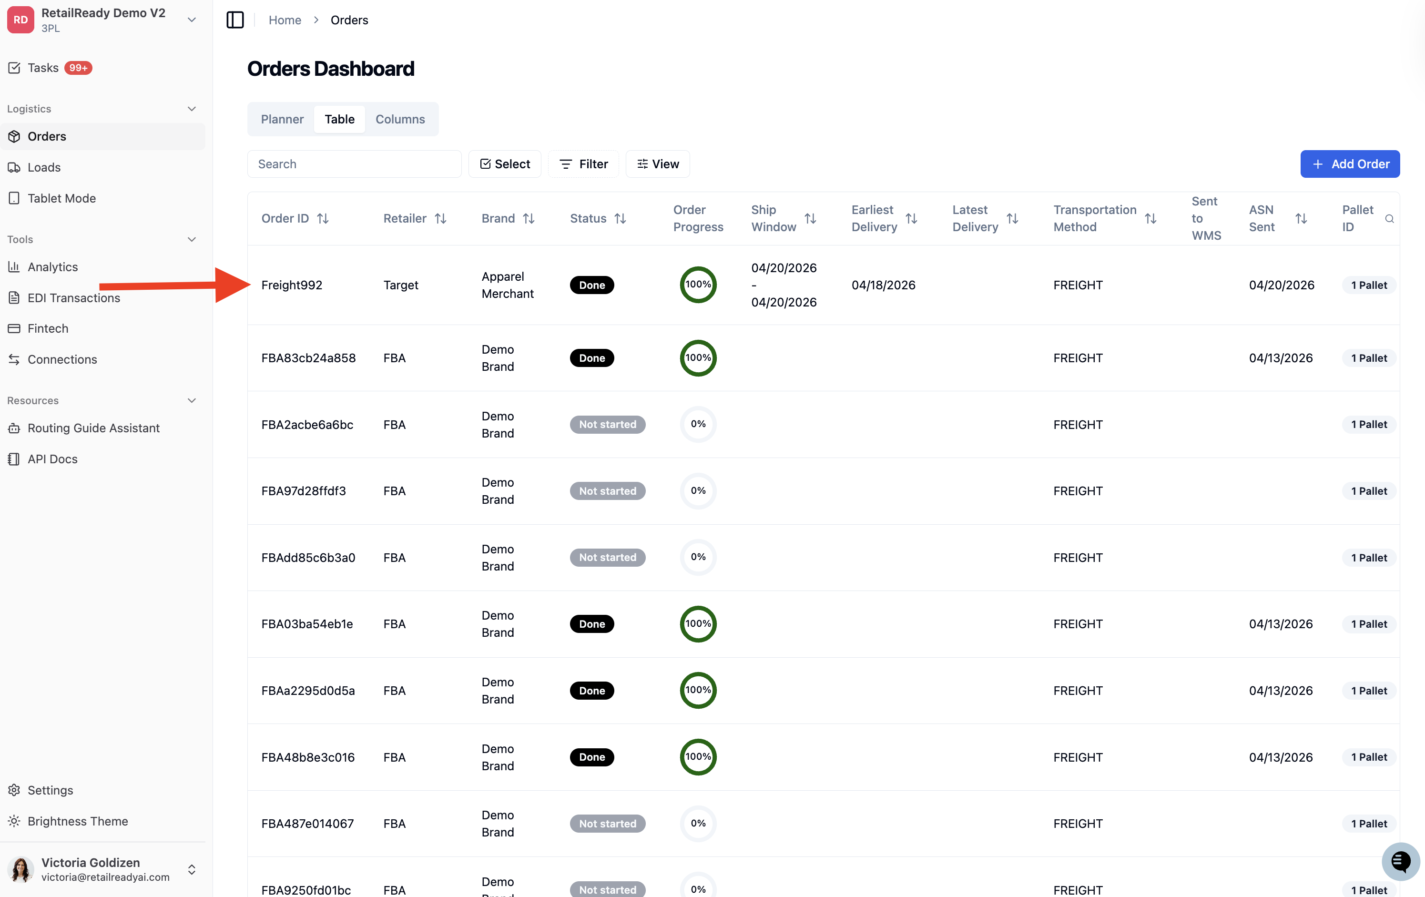The width and height of the screenshot is (1425, 897).
Task: Click the Add Order button
Action: [x=1350, y=164]
